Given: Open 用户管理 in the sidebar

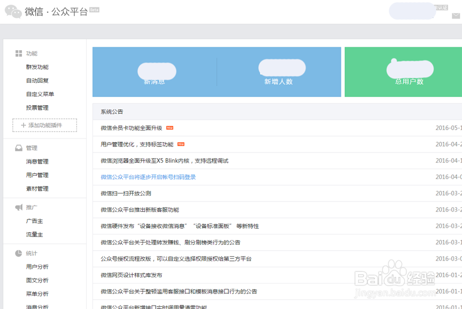Looking at the screenshot, I should 38,175.
